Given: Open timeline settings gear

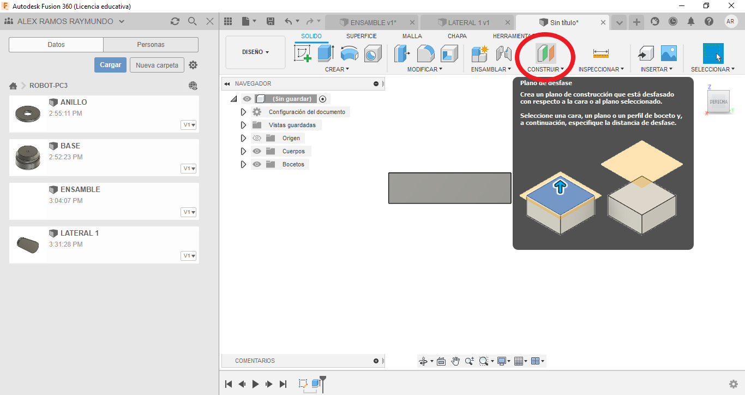Looking at the screenshot, I should click(734, 384).
